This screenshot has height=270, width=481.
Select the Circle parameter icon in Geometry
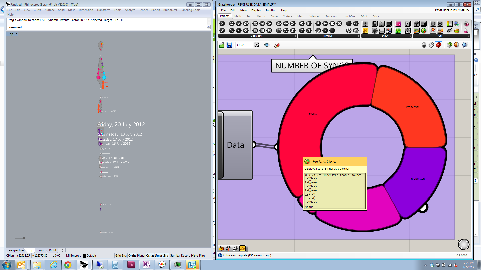point(232,24)
